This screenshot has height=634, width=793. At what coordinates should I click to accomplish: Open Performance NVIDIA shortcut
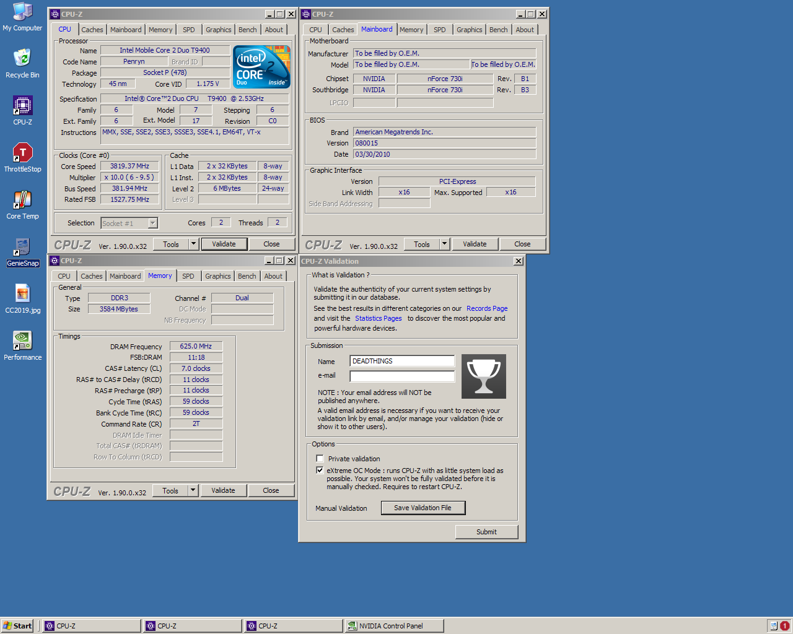(22, 345)
